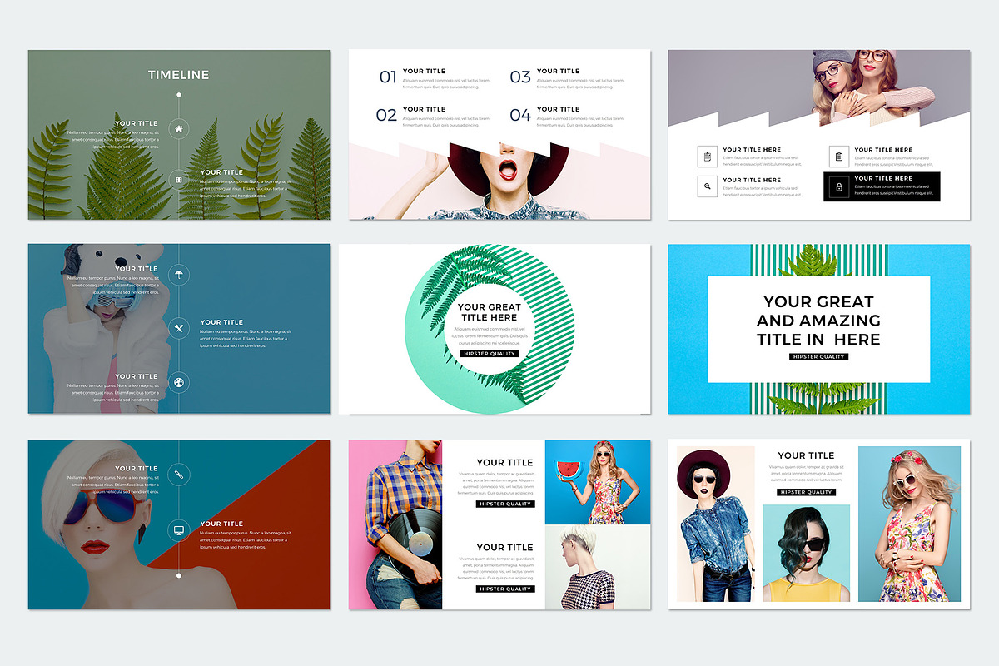This screenshot has width=999, height=666.
Task: Click the end dot of the red-blue slide timeline
Action: coord(179,575)
